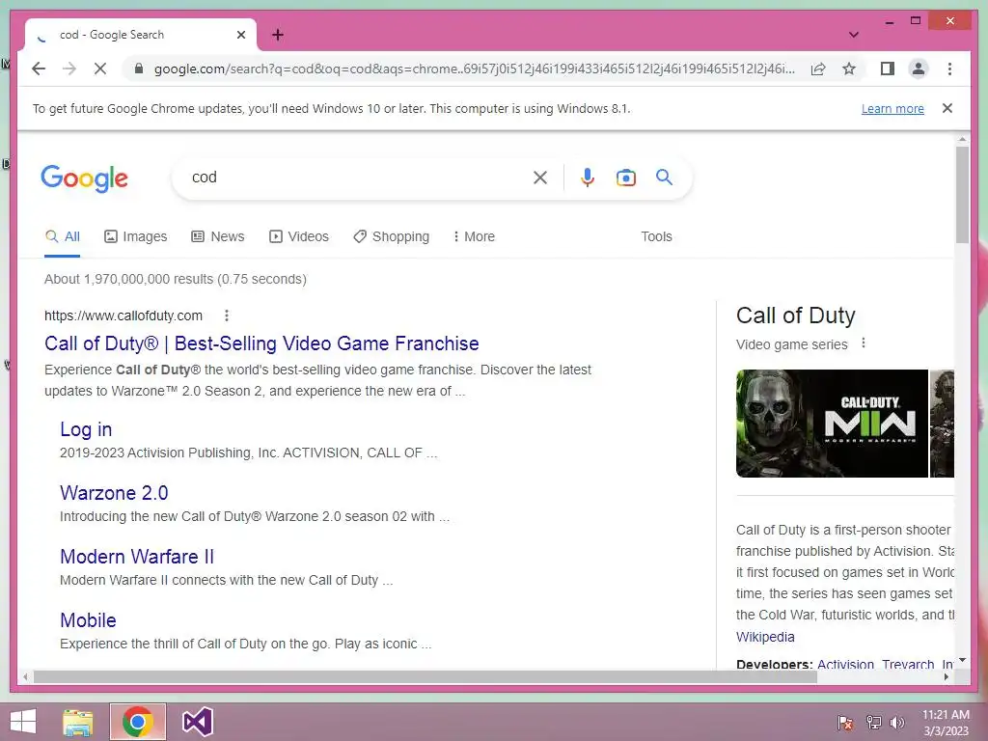This screenshot has width=988, height=741.
Task: Click the https://www.callofduty.com URL text
Action: pos(123,316)
